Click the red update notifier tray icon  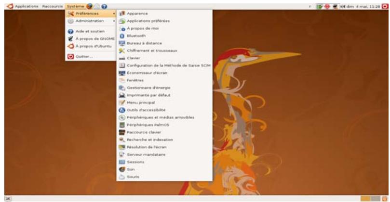click(327, 6)
